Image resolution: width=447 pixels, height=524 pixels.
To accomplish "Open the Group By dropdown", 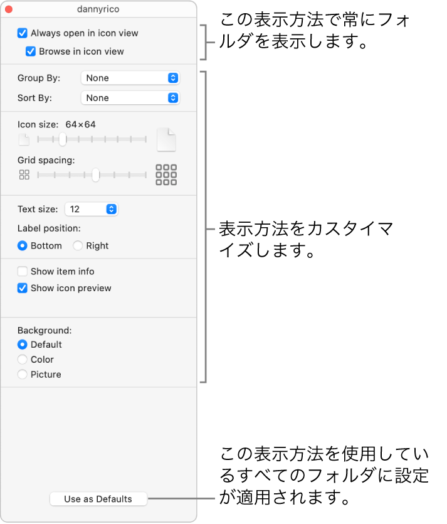I will pos(130,78).
